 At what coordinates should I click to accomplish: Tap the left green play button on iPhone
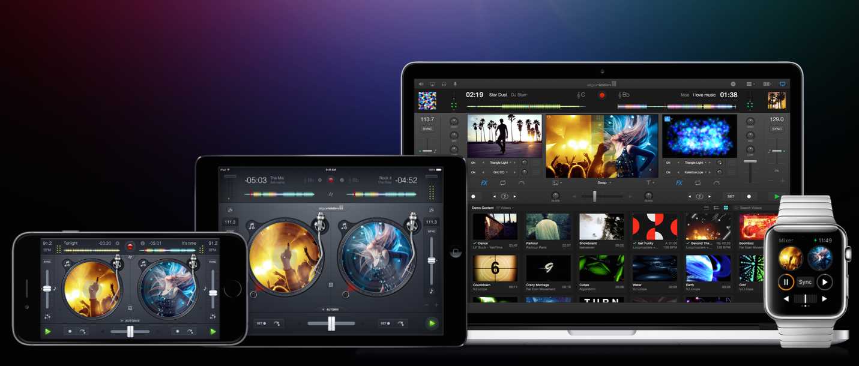pyautogui.click(x=47, y=331)
